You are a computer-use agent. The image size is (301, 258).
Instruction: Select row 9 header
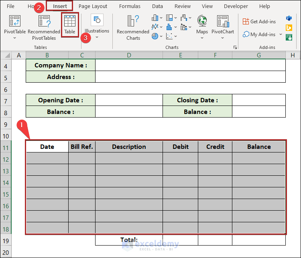[x=6, y=124]
